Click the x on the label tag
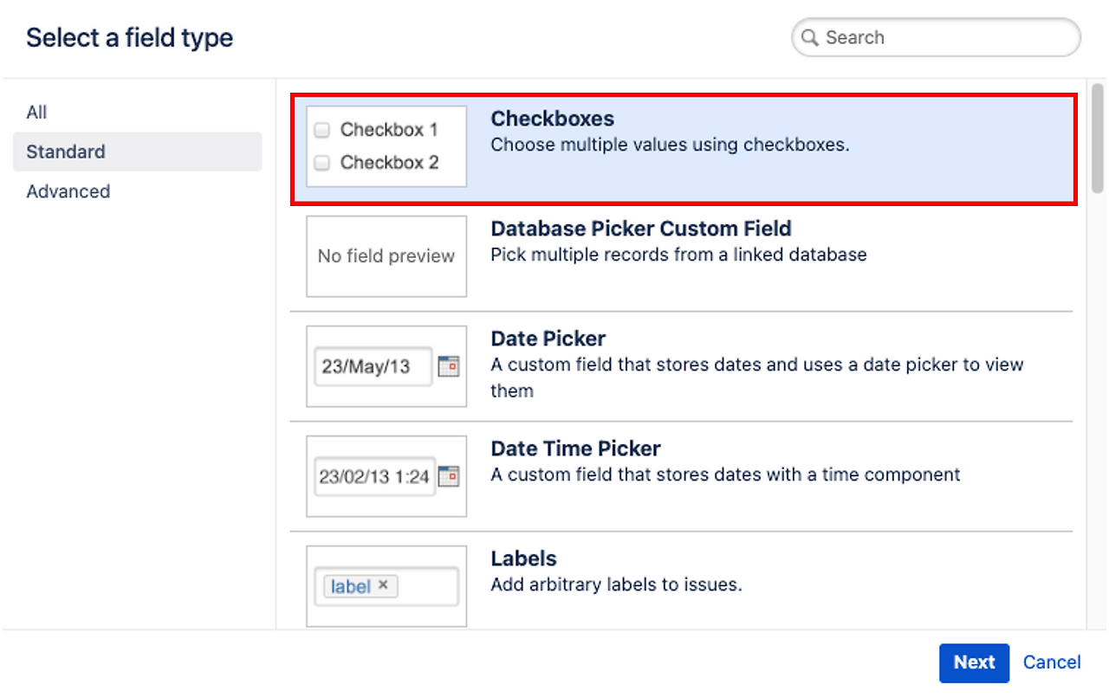1109x697 pixels. 384,585
